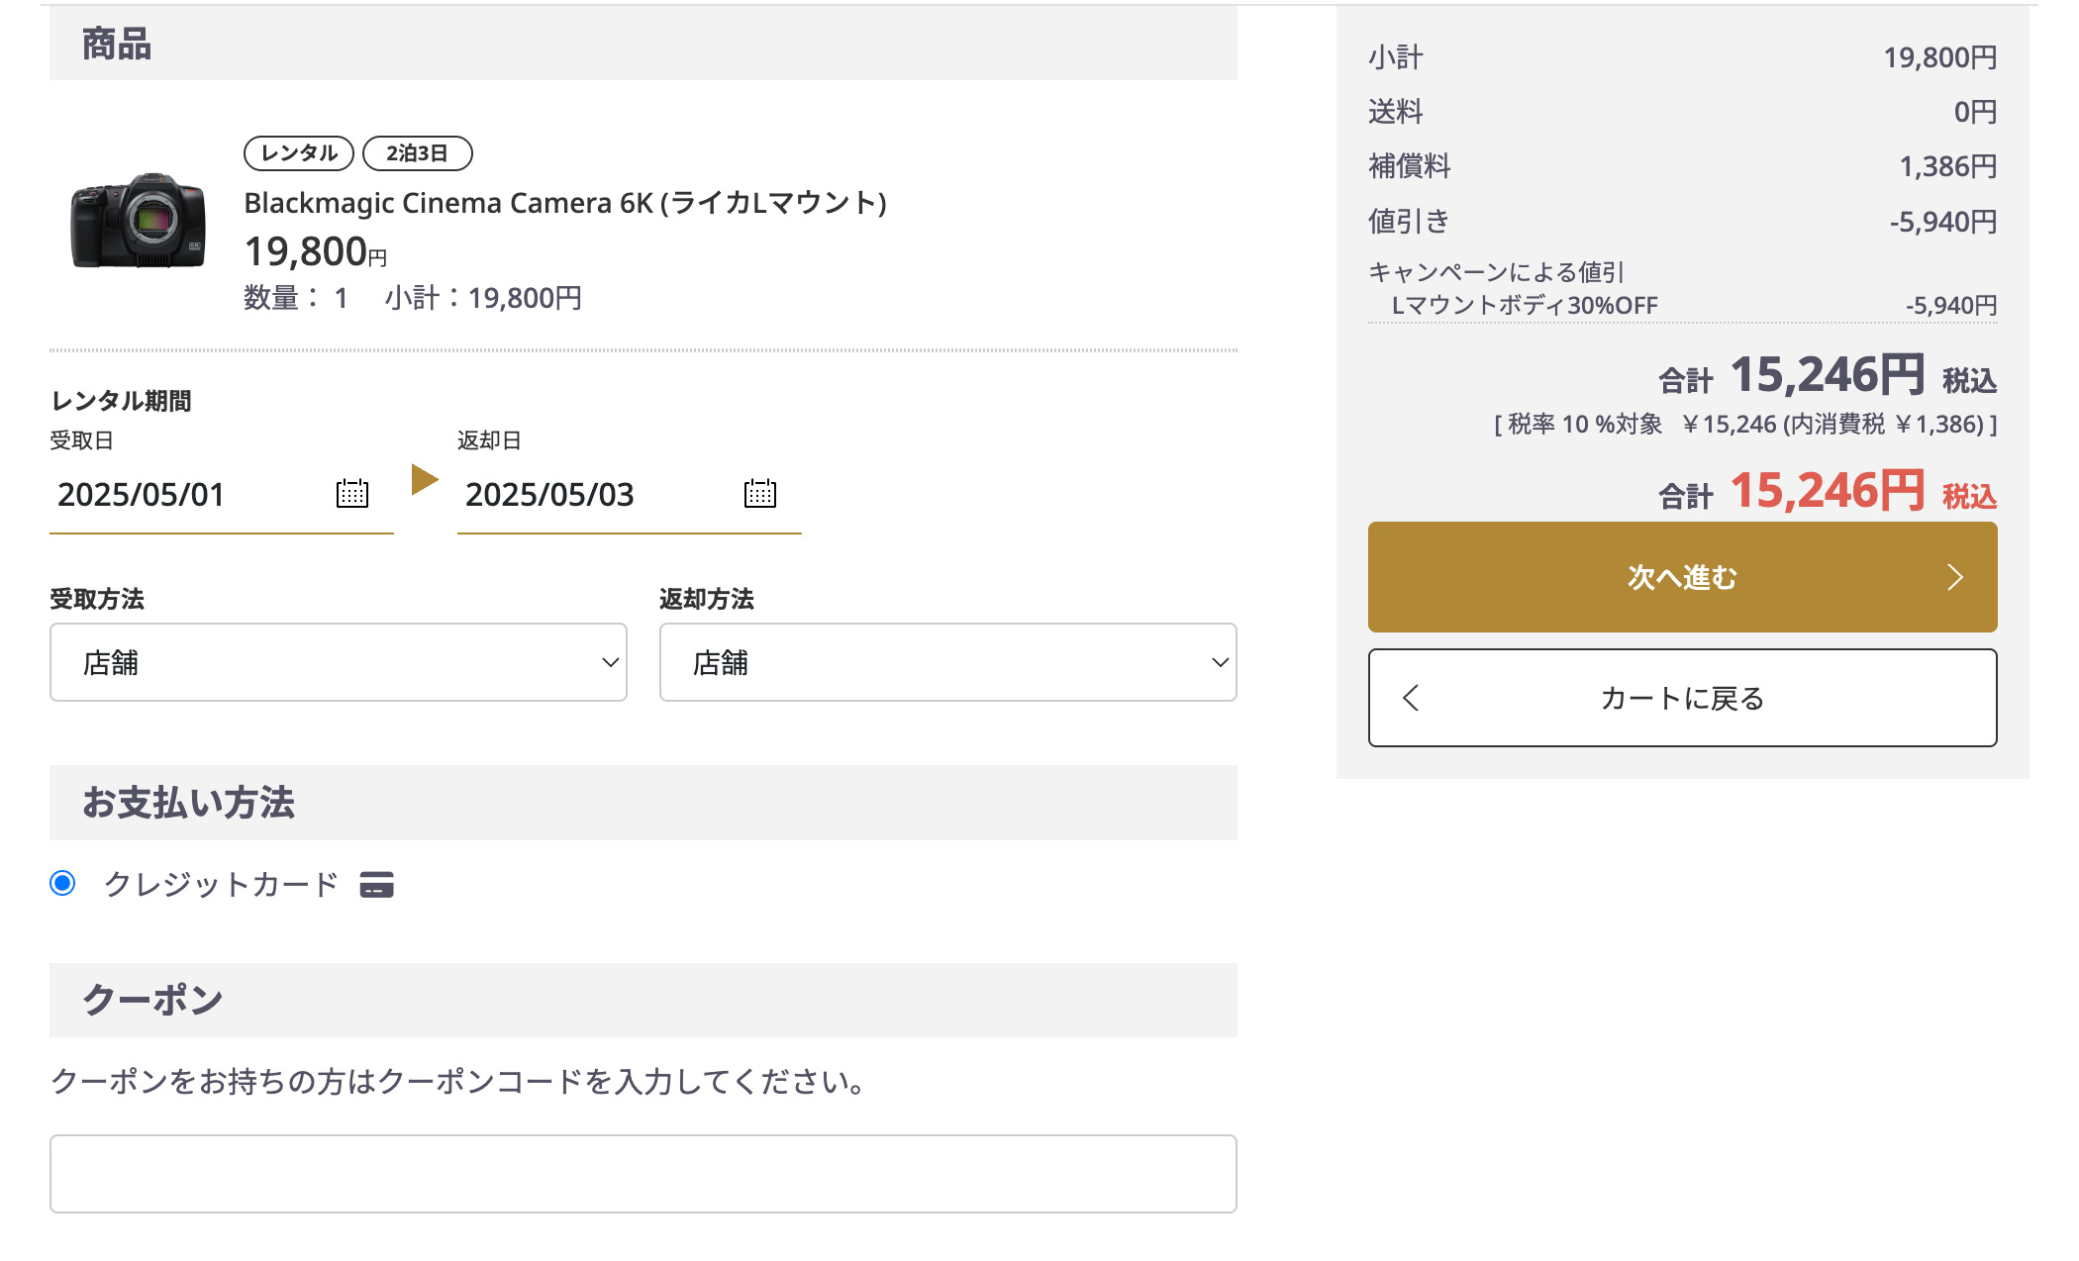Focus the coupon code input field
This screenshot has height=1261, width=2079.
(643, 1173)
